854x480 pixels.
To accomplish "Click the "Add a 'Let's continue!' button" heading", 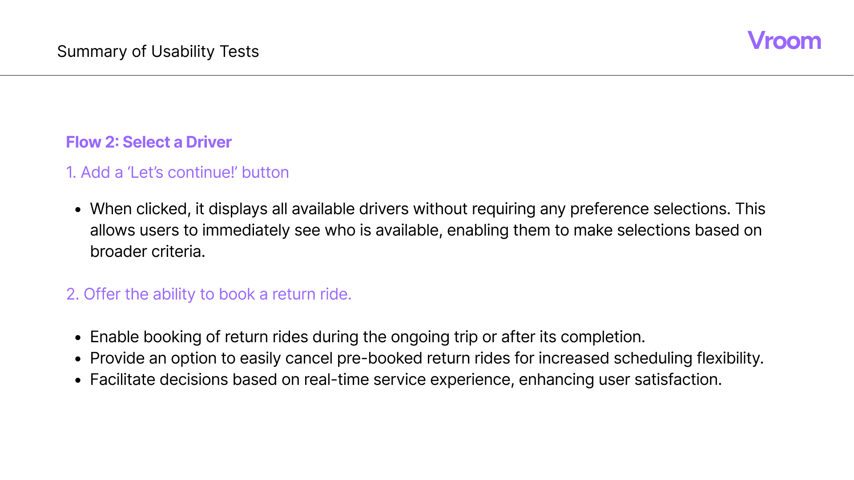I will pos(177,172).
